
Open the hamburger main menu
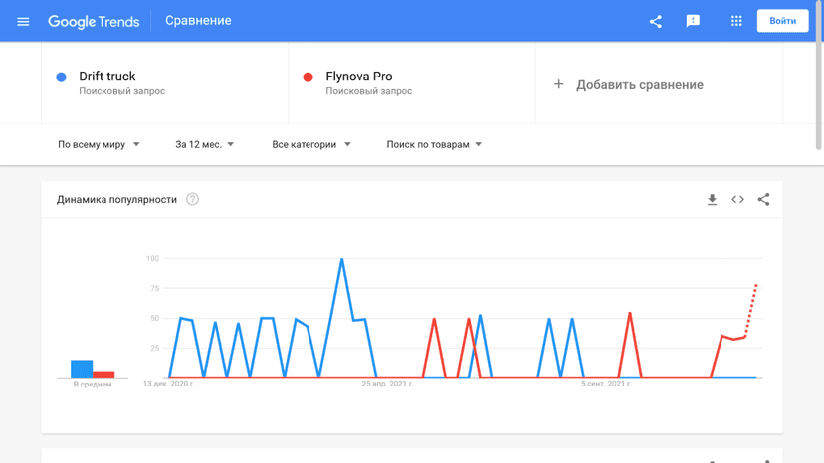(23, 22)
